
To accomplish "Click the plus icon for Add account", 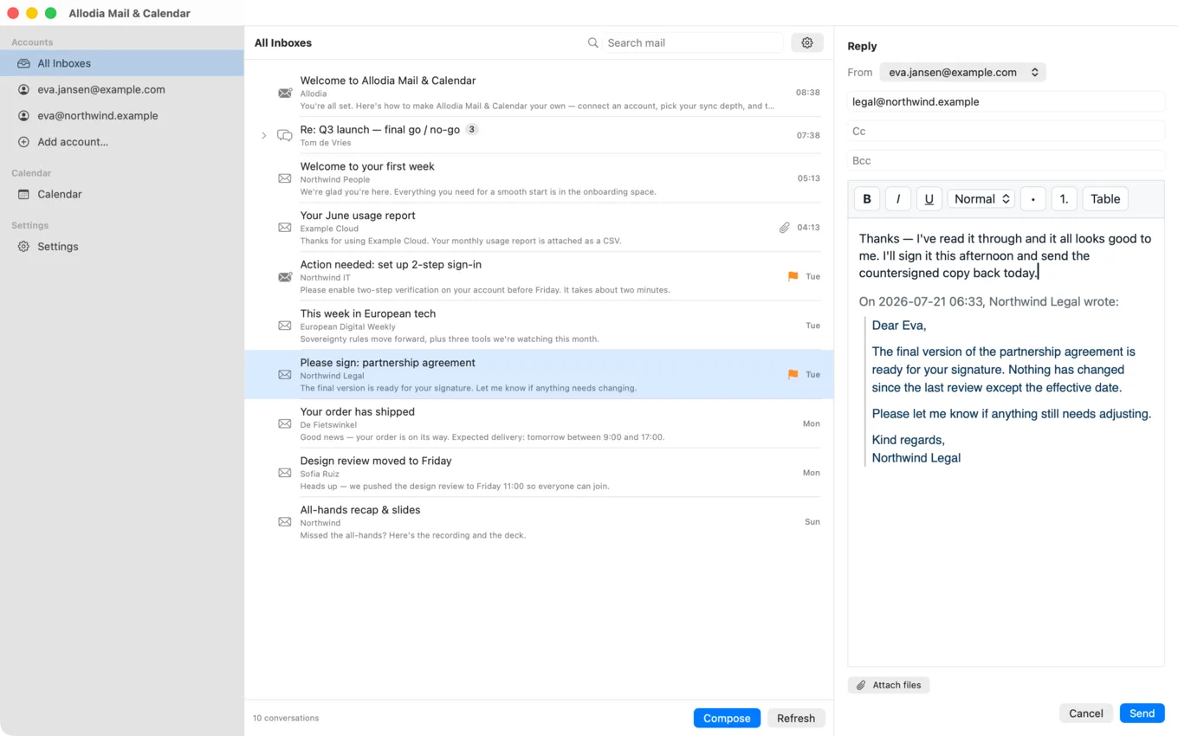I will pyautogui.click(x=23, y=142).
